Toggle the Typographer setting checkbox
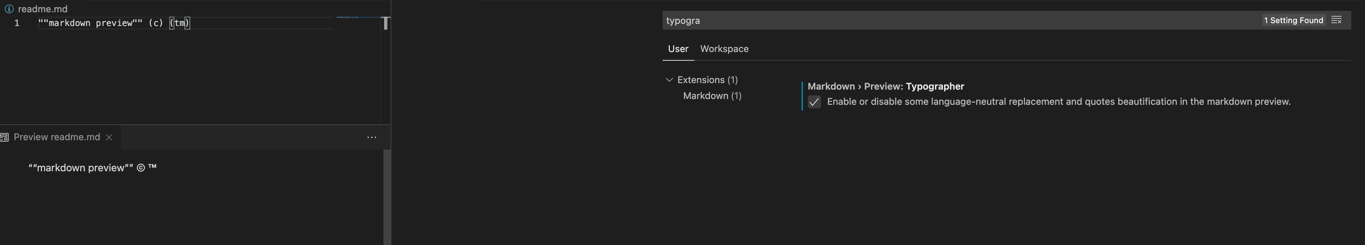 815,102
